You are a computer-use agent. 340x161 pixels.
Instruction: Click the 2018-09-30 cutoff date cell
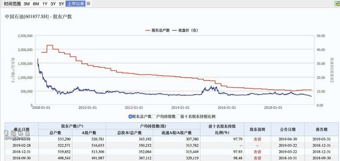tap(22, 158)
